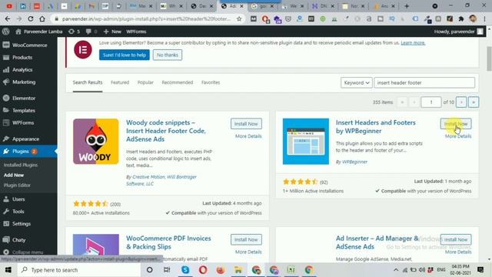Install WooCommerce PDF Invoices plugin
The image size is (492, 277).
coord(246,239)
